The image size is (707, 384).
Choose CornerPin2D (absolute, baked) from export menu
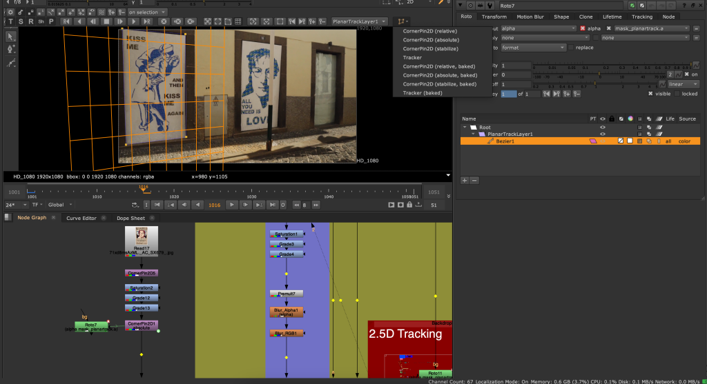tap(440, 75)
